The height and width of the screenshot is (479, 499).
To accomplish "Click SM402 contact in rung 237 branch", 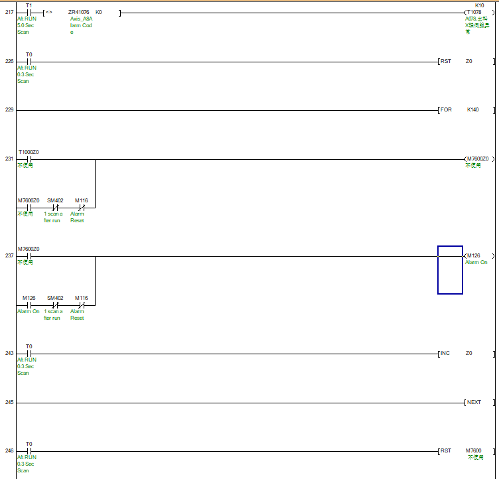I will [x=55, y=305].
